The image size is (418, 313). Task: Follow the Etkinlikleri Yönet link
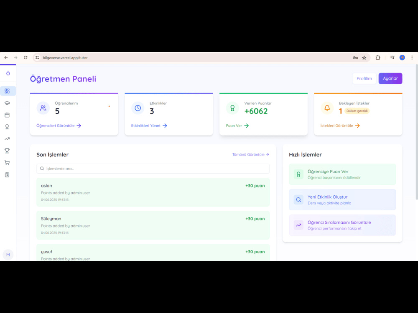149,126
